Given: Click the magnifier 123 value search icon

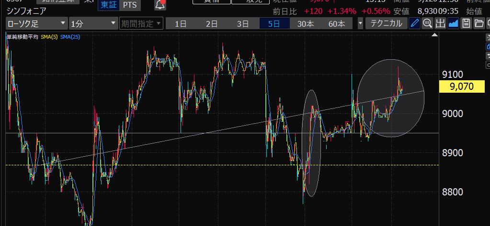Looking at the screenshot, I should tap(427, 23).
